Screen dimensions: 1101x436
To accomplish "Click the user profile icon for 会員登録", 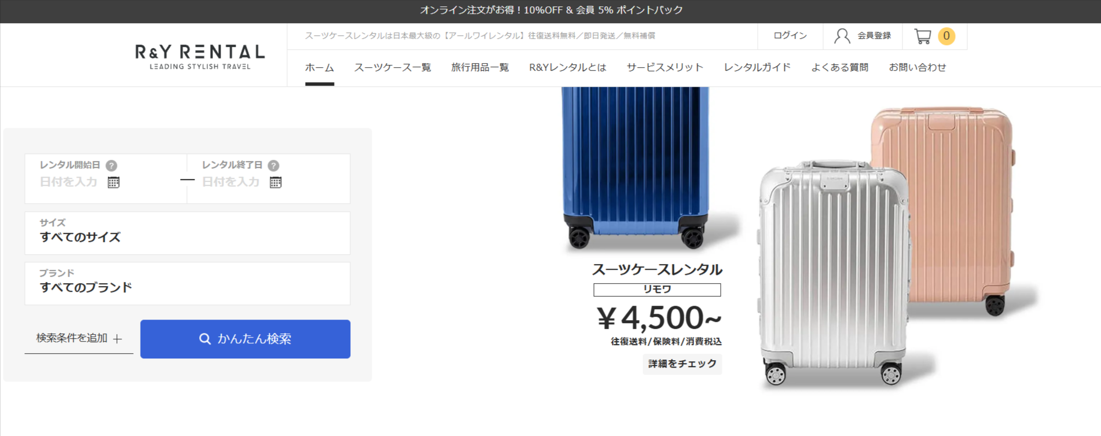I will tap(842, 36).
